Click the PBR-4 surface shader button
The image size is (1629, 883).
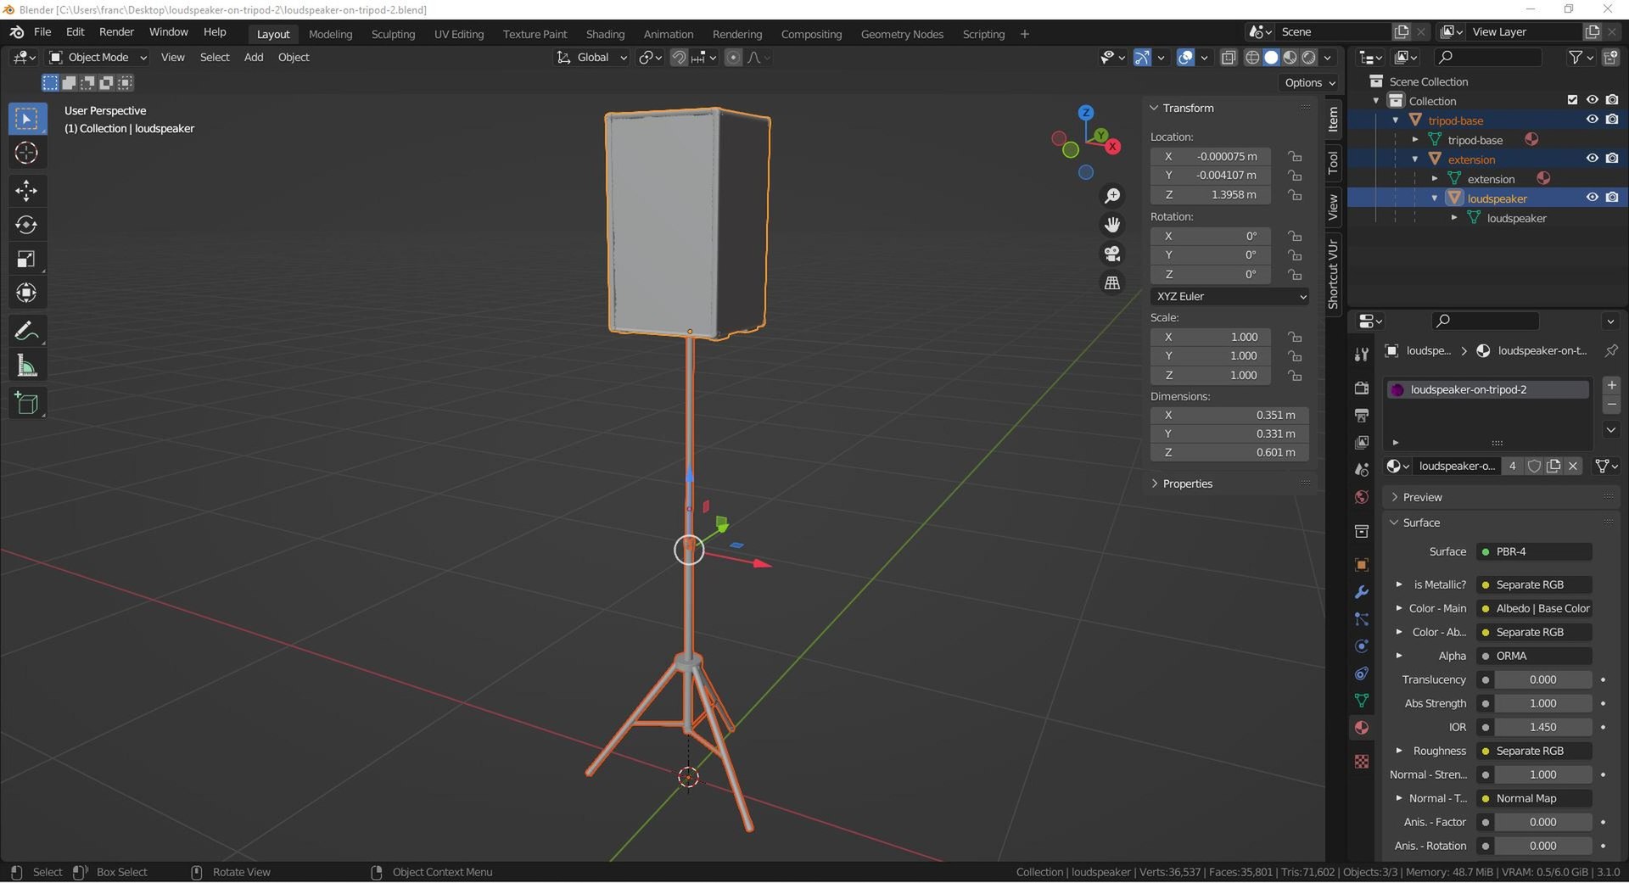coord(1534,551)
